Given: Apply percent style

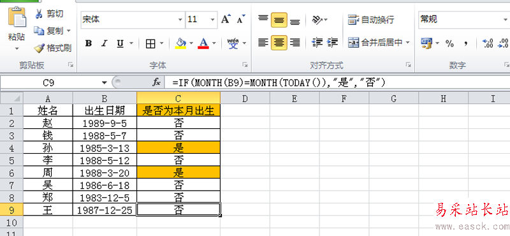Looking at the screenshot, I should tap(449, 43).
